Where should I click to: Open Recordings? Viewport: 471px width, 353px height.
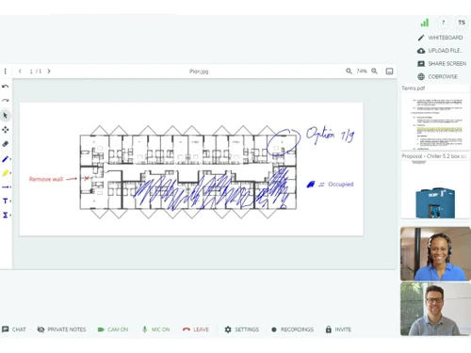tap(292, 329)
